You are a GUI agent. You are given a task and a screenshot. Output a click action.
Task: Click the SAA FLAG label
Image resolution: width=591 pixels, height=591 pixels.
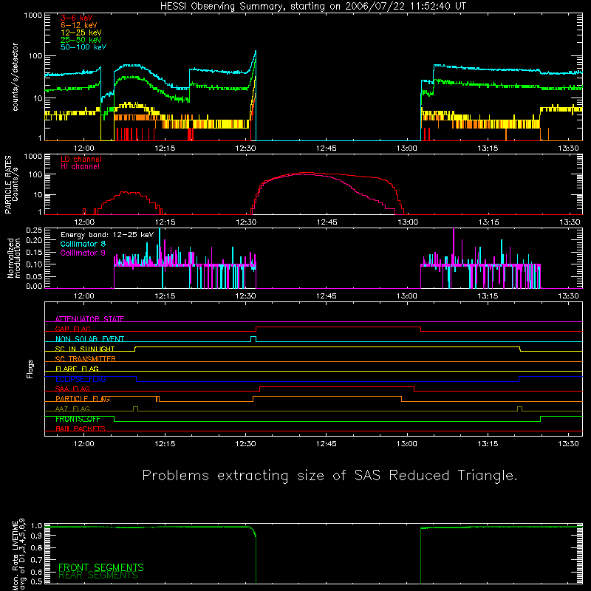point(72,389)
